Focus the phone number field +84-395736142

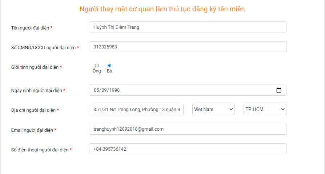(x=188, y=149)
